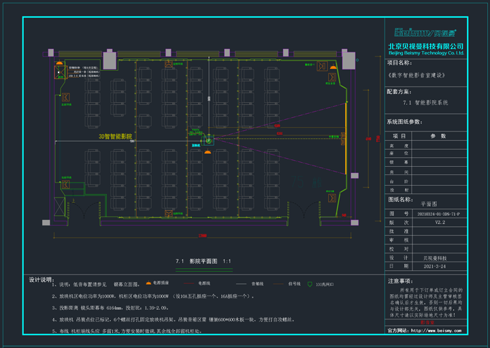The width and height of the screenshot is (490, 348).
Task: Select the orange power socket below the projector
Action: click(208, 153)
